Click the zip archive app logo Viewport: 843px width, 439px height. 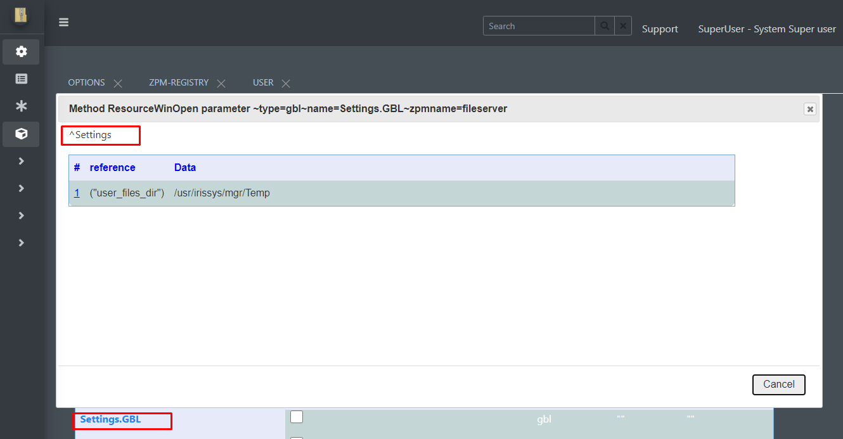pos(21,15)
